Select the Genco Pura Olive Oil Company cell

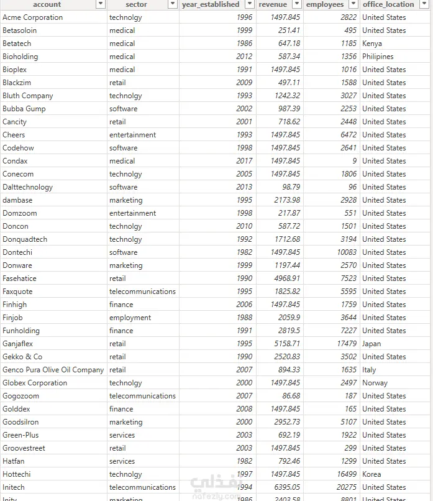(53, 370)
